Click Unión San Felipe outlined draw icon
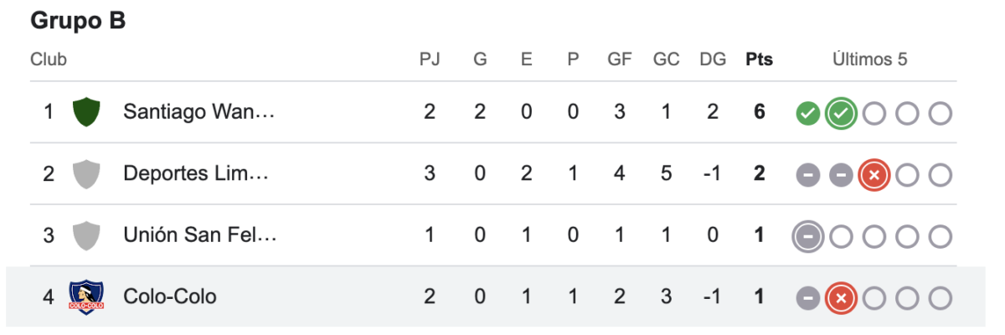The image size is (1005, 335). (807, 236)
